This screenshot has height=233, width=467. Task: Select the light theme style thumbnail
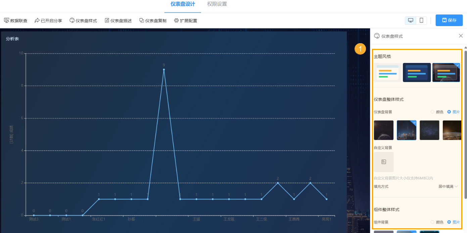387,72
